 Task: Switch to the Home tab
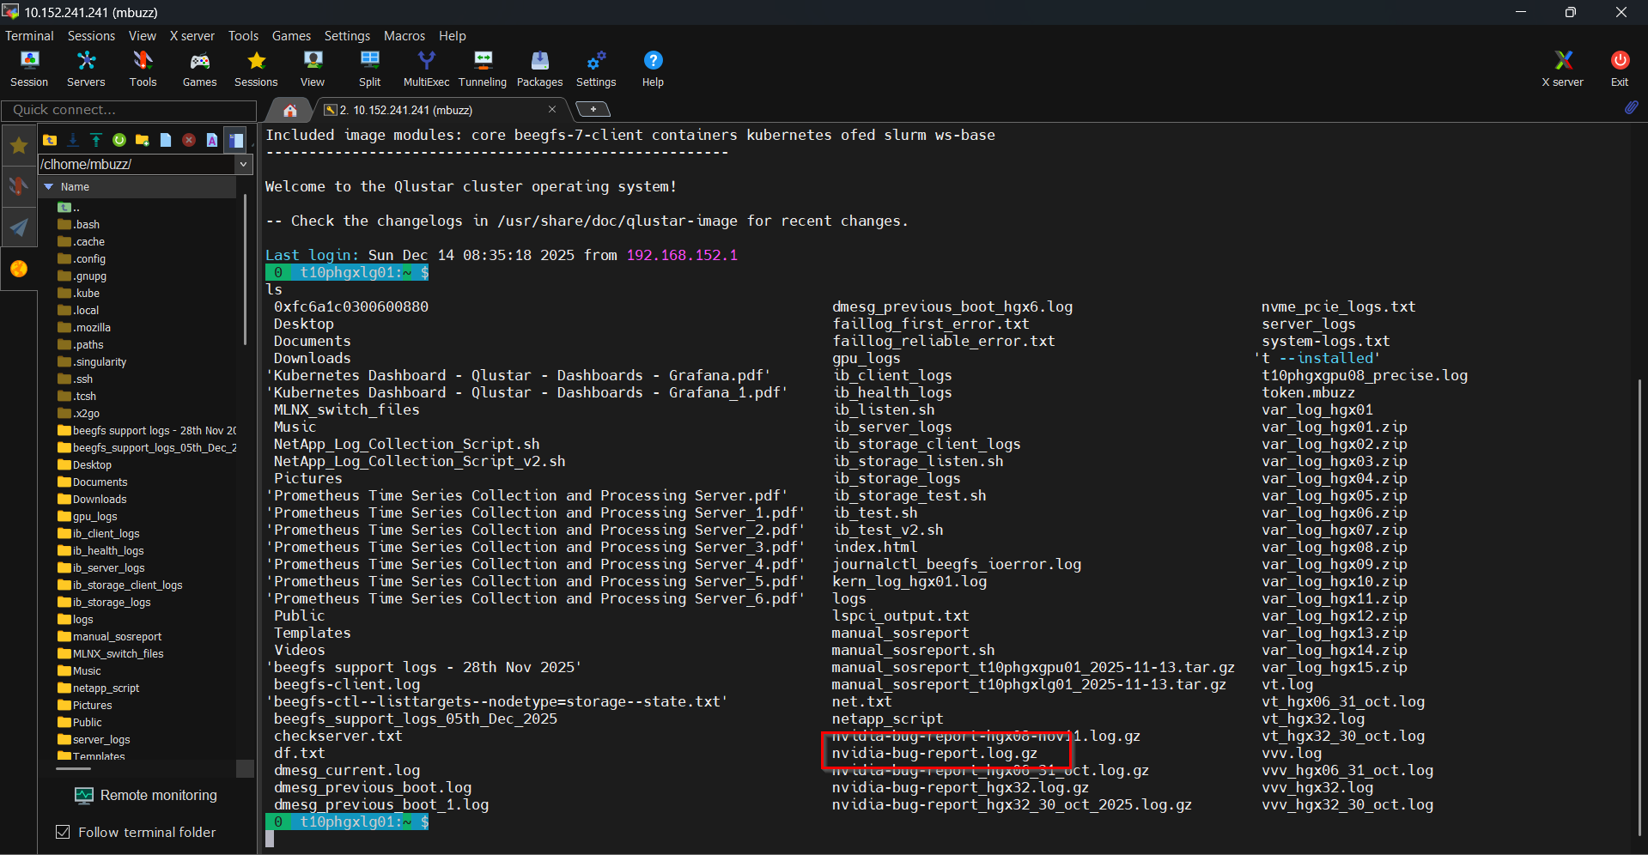pyautogui.click(x=290, y=110)
